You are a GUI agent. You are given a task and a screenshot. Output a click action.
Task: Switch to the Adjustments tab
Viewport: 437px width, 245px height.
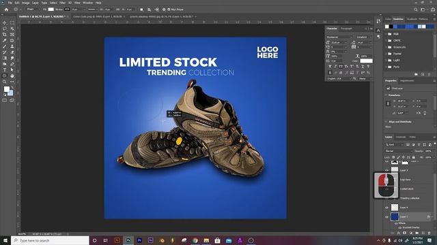pos(407,81)
